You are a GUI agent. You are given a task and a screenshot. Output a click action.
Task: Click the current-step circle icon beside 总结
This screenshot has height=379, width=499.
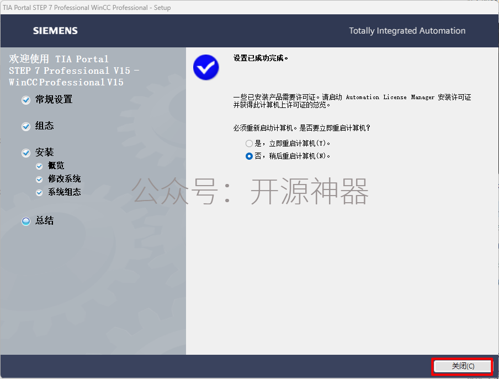(x=26, y=221)
